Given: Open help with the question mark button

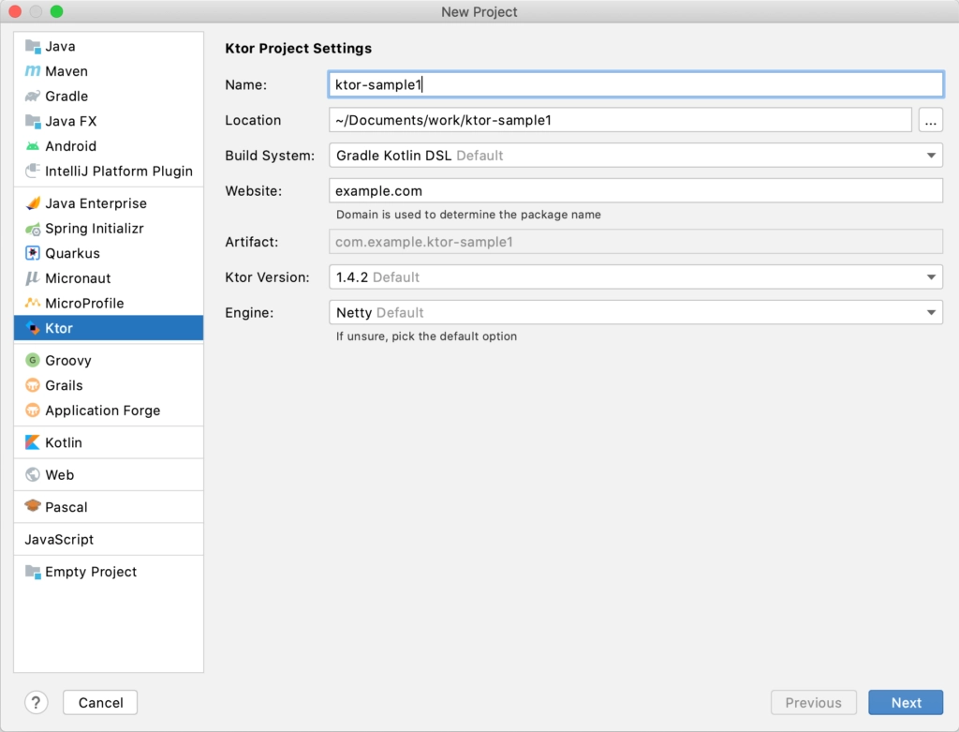Looking at the screenshot, I should click(37, 703).
